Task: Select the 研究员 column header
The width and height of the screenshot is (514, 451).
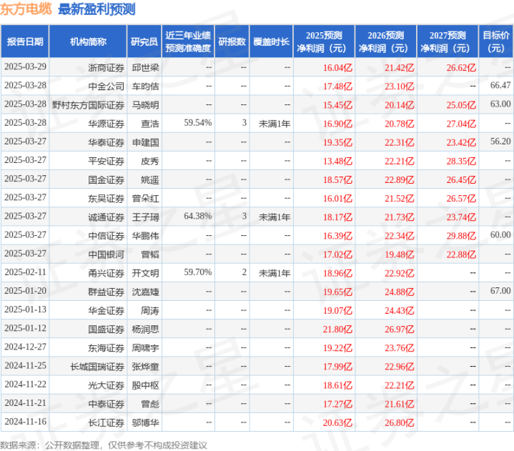Action: [x=144, y=41]
